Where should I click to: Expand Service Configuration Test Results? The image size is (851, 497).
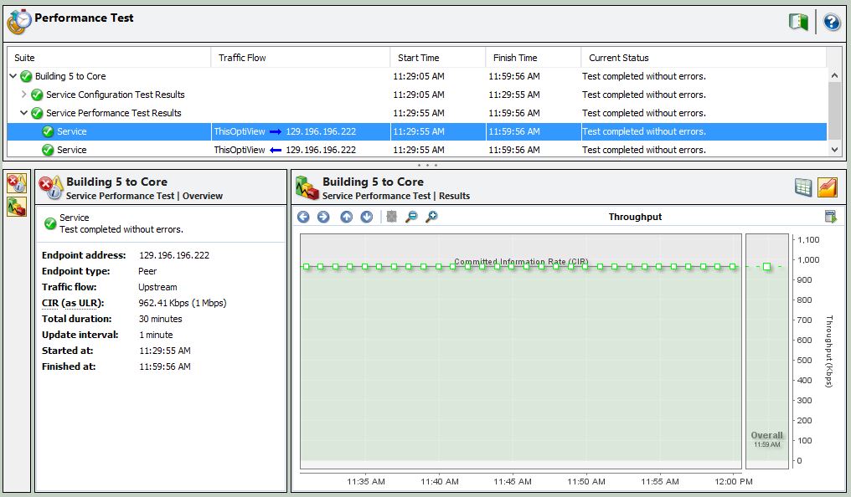tap(24, 95)
